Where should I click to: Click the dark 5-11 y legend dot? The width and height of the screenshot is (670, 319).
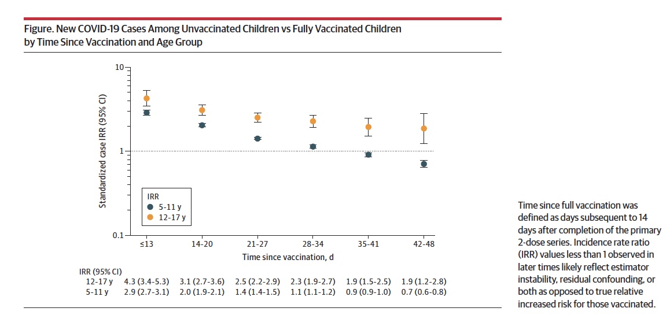(150, 207)
